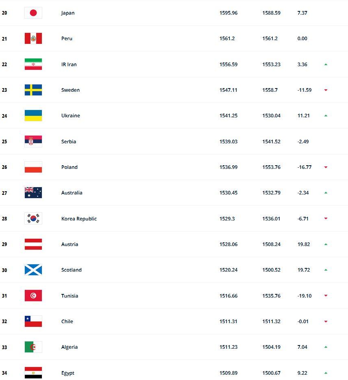Click the Peru flag icon

(33, 39)
